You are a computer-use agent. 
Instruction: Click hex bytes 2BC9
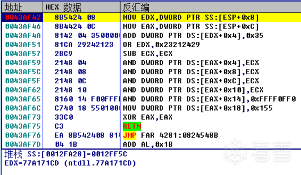coord(64,53)
